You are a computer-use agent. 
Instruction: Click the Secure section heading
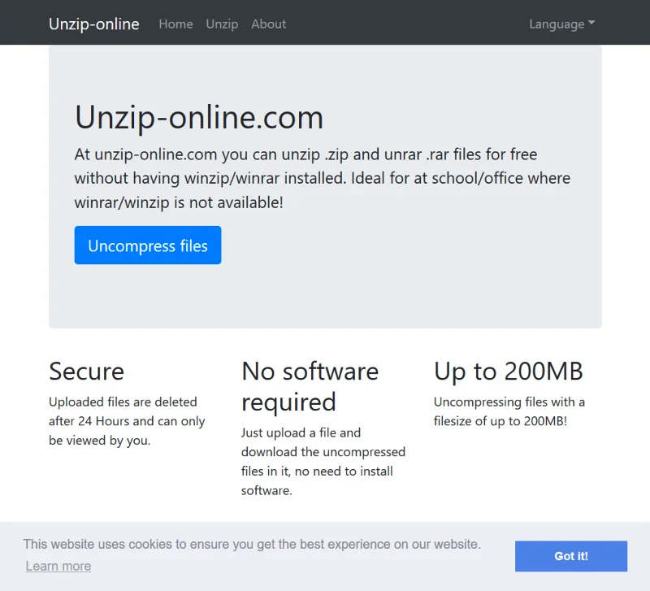[86, 372]
